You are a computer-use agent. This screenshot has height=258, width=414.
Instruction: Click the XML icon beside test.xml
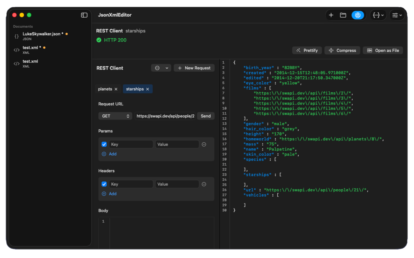coord(16,50)
